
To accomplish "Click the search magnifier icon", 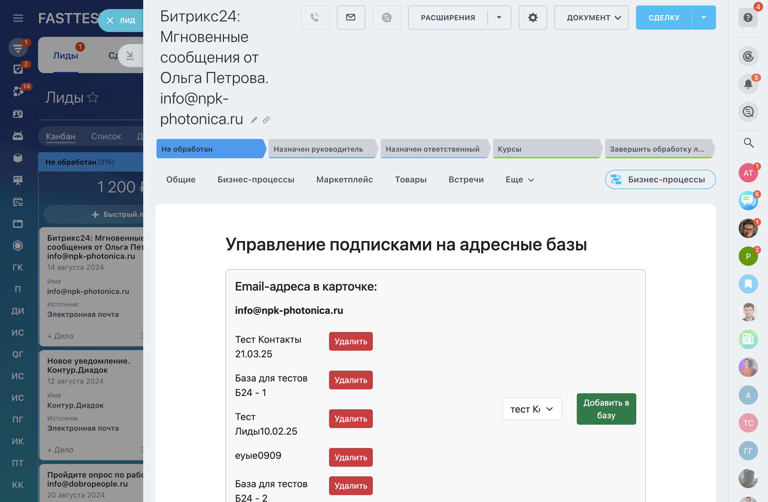I will click(748, 142).
